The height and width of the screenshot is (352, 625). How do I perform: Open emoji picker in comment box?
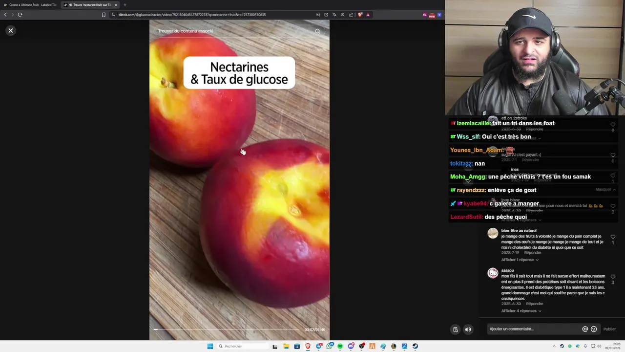tap(594, 329)
